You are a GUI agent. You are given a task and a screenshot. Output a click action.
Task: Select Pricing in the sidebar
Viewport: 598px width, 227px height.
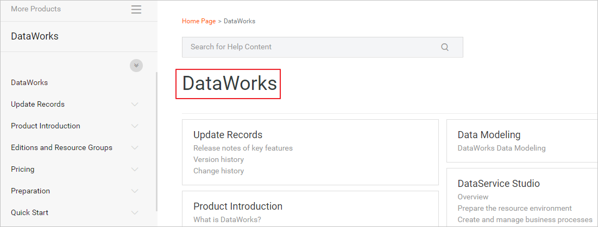pos(22,169)
